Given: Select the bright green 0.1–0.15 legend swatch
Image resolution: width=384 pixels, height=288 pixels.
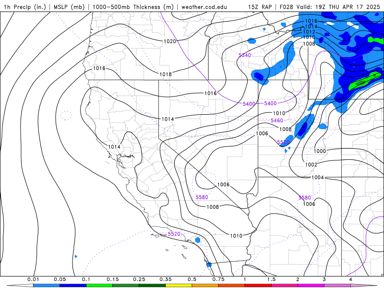Looking at the screenshot, I should point(99,286).
